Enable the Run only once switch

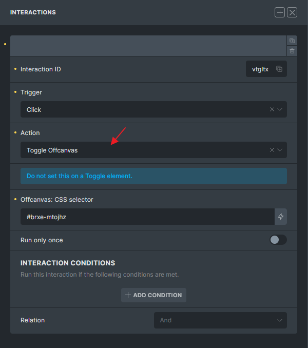(x=278, y=240)
